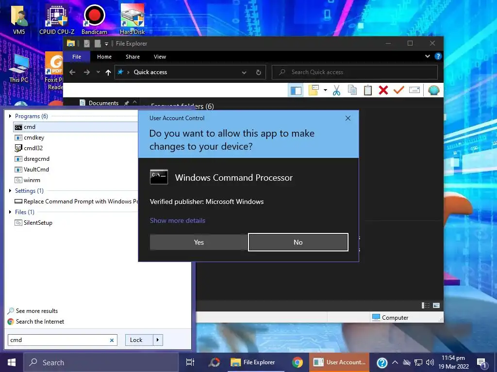The height and width of the screenshot is (372, 497).
Task: Select cmd in Programs results
Action: click(x=76, y=127)
